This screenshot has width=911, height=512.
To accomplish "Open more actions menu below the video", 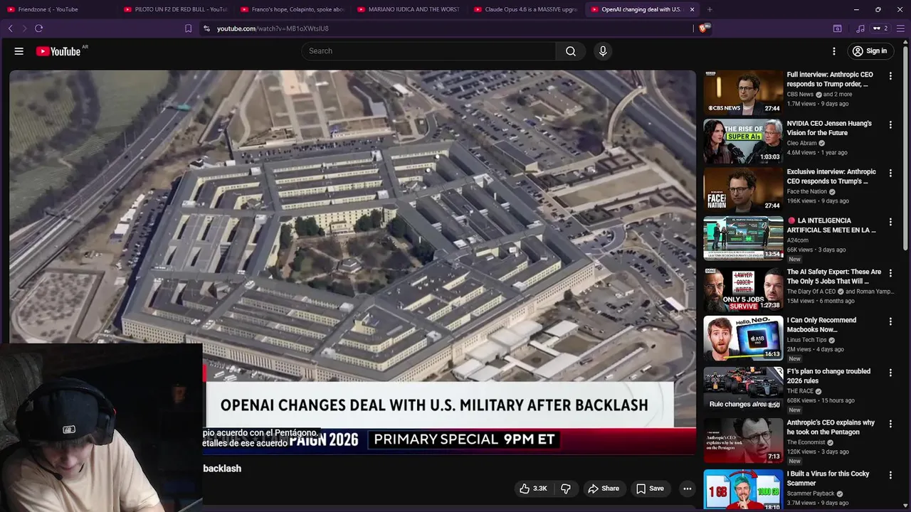I will [687, 489].
